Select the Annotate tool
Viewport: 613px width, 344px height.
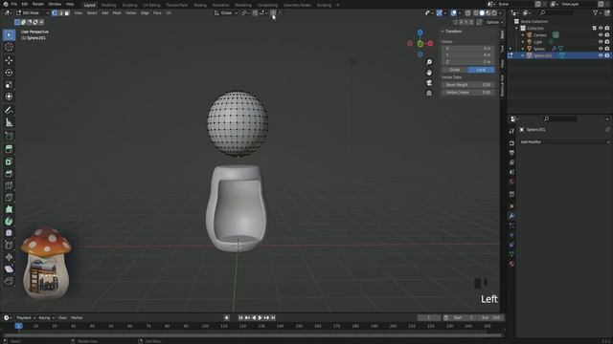pyautogui.click(x=9, y=111)
